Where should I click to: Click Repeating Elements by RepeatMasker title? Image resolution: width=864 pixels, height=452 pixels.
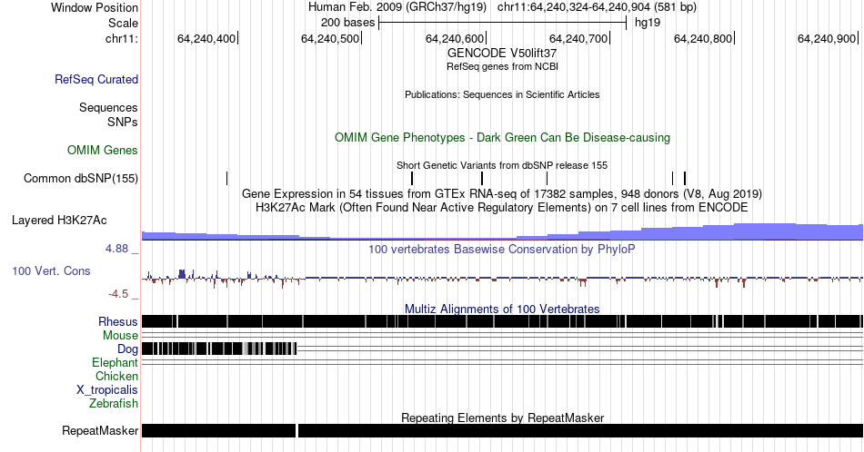(502, 418)
